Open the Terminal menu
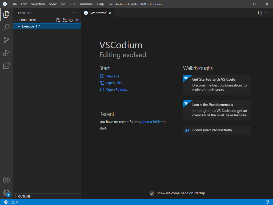Image resolution: width=273 pixels, height=205 pixels. (86, 4)
